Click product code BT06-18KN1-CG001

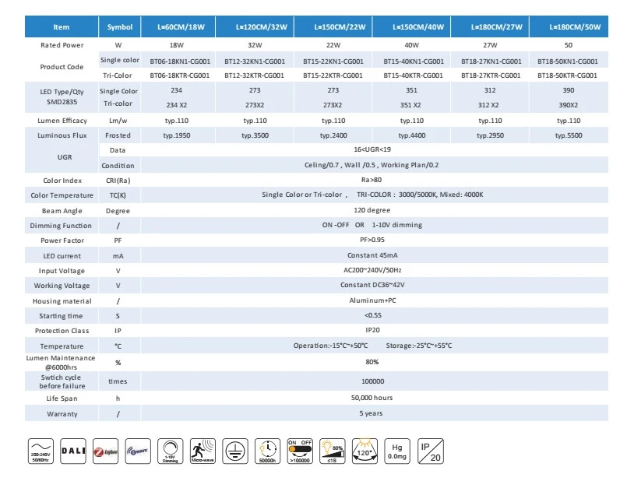coord(180,61)
